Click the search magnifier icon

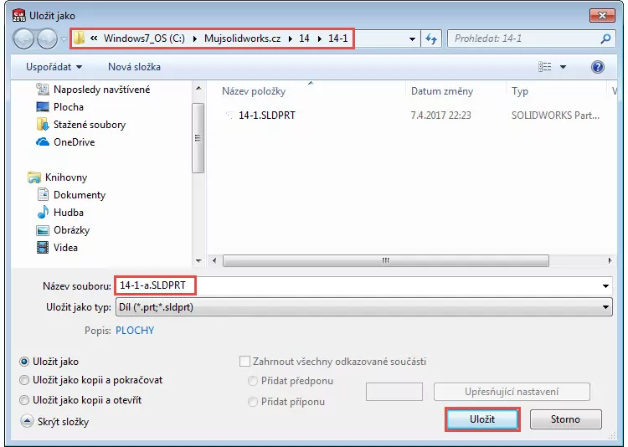pyautogui.click(x=605, y=39)
